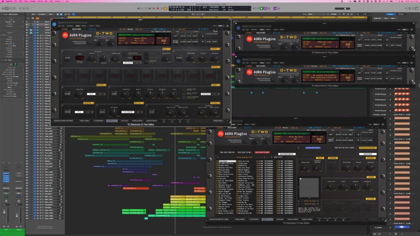Click Copy in upper right D-Two window header
This screenshot has height=236, width=420.
[x=262, y=29]
